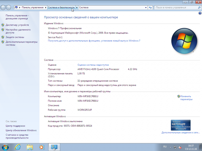Open Help with the blue question mark
202x151 pixels.
click(x=200, y=13)
